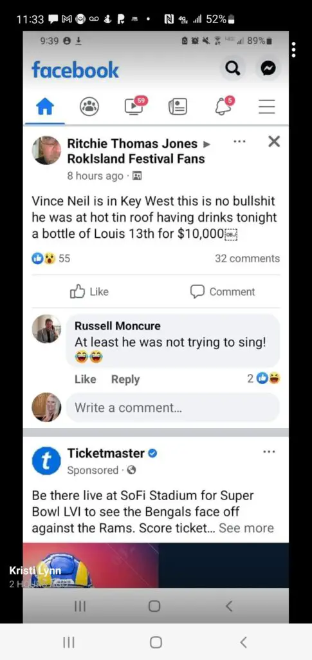Open three-dot options on Ritchie's post
The image size is (312, 660).
click(x=239, y=142)
